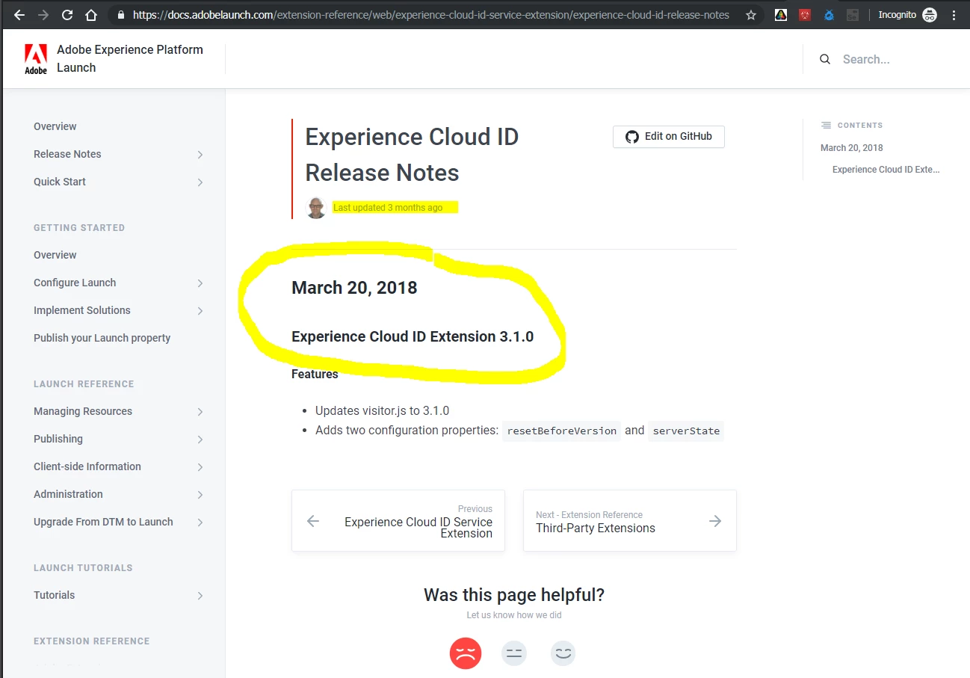970x678 pixels.
Task: Rate page with neutral face icon
Action: 514,653
